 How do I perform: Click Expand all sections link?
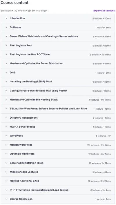point(104,11)
